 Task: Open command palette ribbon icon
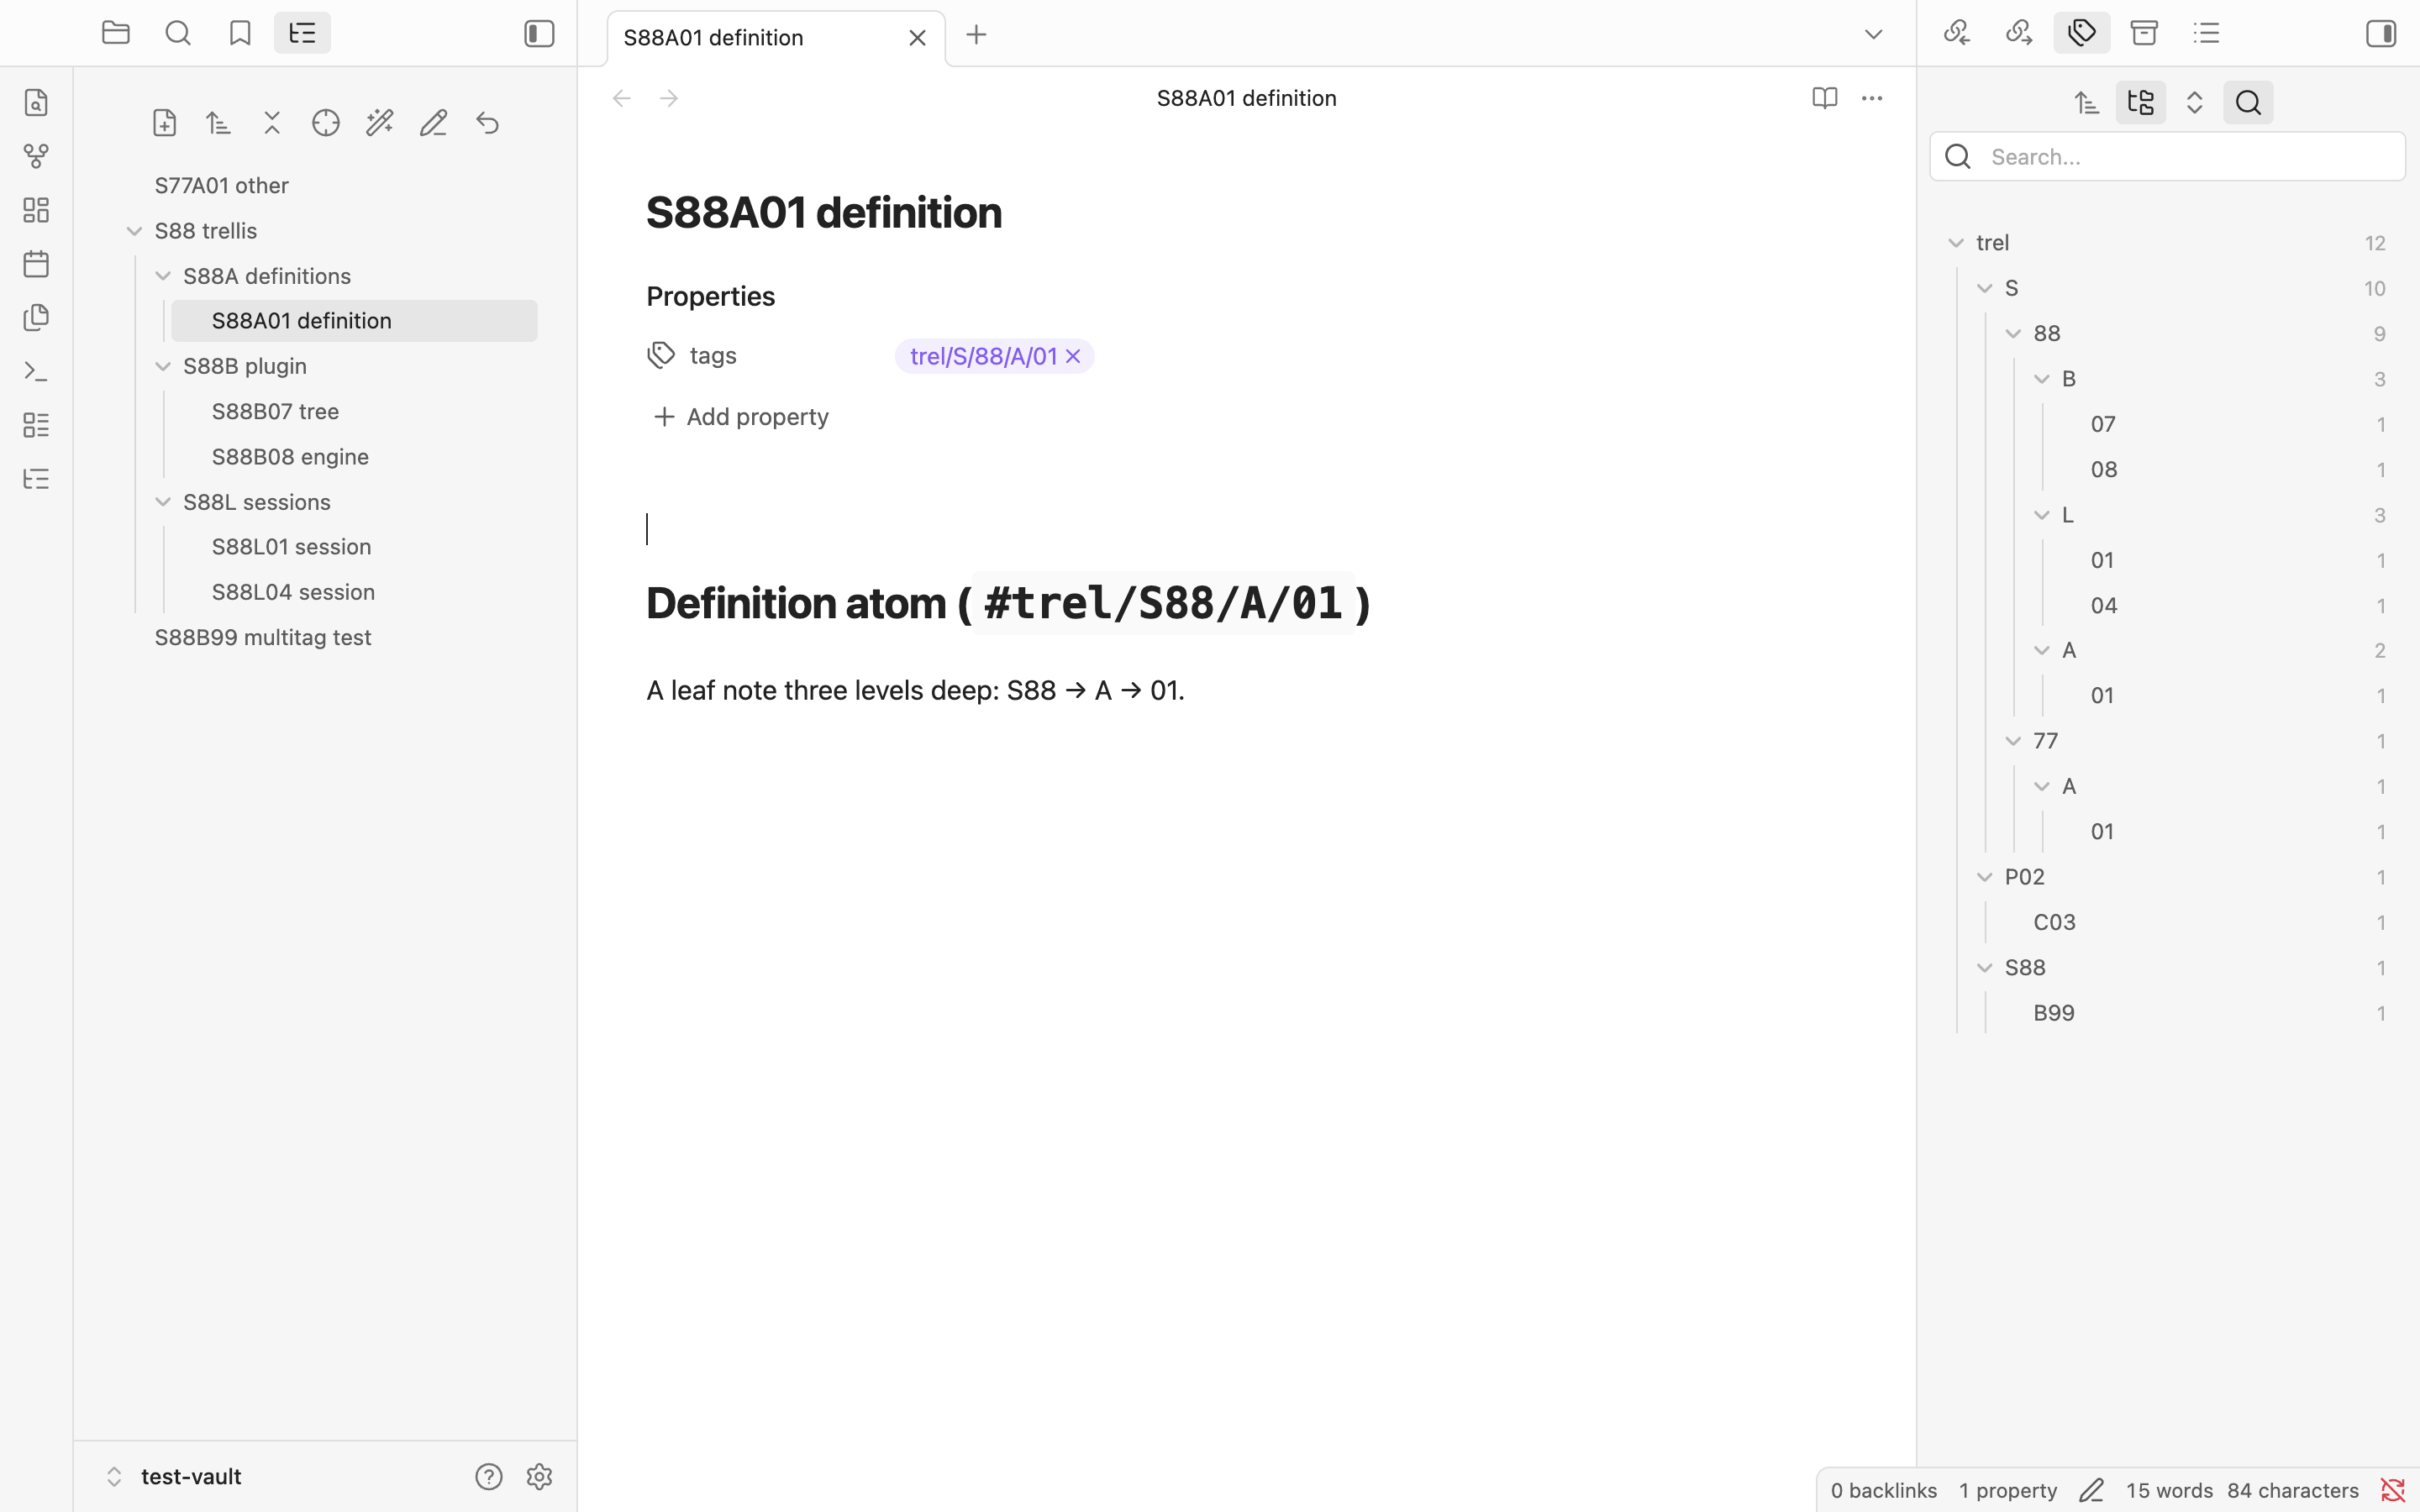click(36, 372)
